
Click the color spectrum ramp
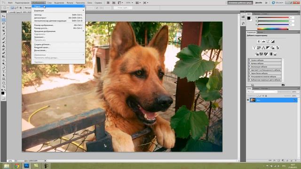coord(273,29)
